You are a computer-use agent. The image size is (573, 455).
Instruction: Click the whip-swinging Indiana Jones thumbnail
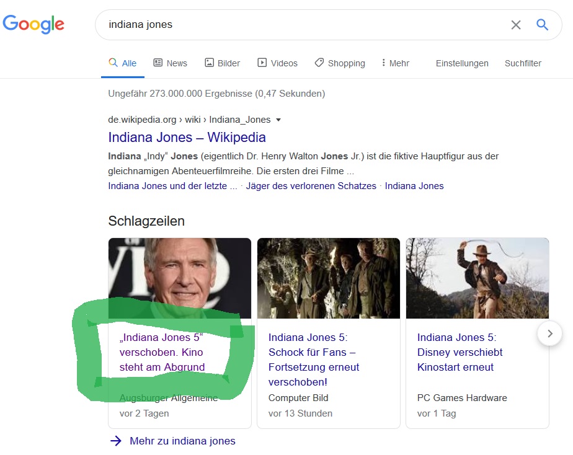(477, 278)
